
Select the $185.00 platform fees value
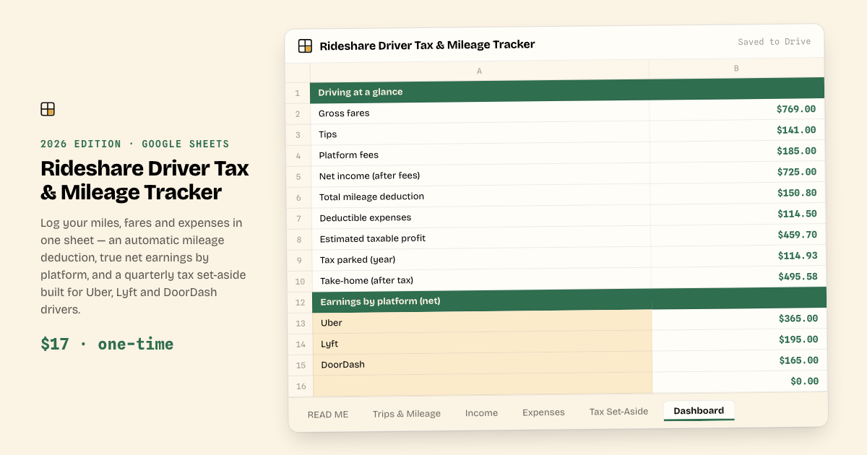pyautogui.click(x=796, y=151)
